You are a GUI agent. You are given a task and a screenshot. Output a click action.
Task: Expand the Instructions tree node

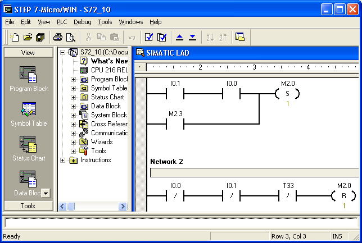(62, 161)
